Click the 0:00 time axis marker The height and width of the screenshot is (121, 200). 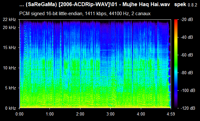[x=20, y=114]
